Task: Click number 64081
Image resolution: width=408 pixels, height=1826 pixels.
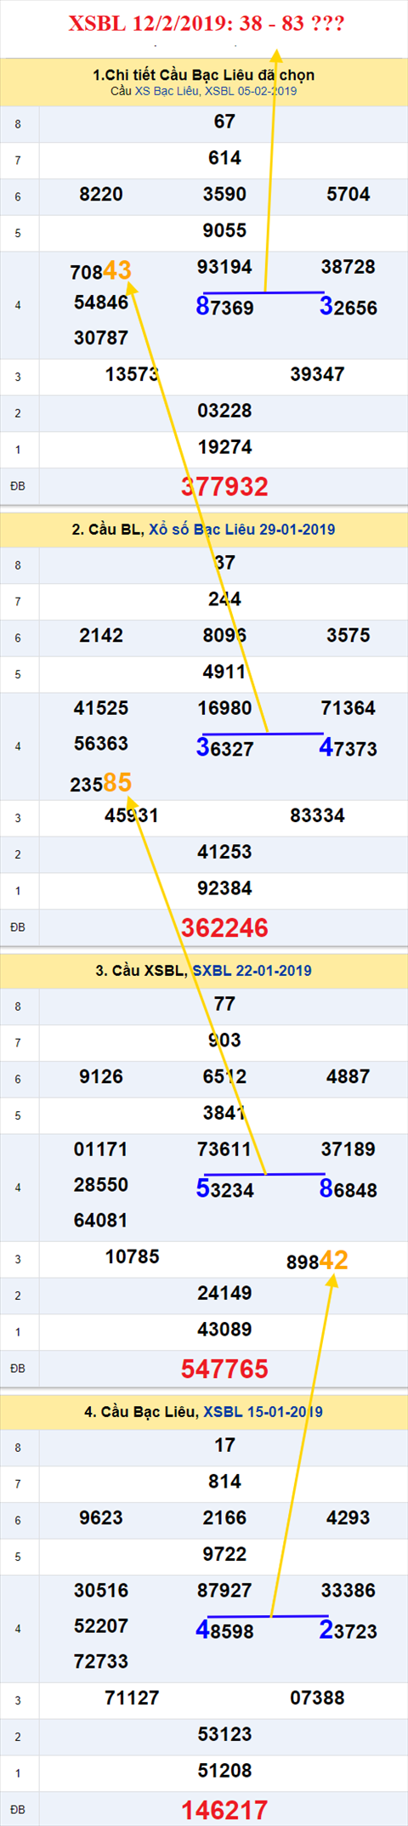Action: [x=101, y=1221]
